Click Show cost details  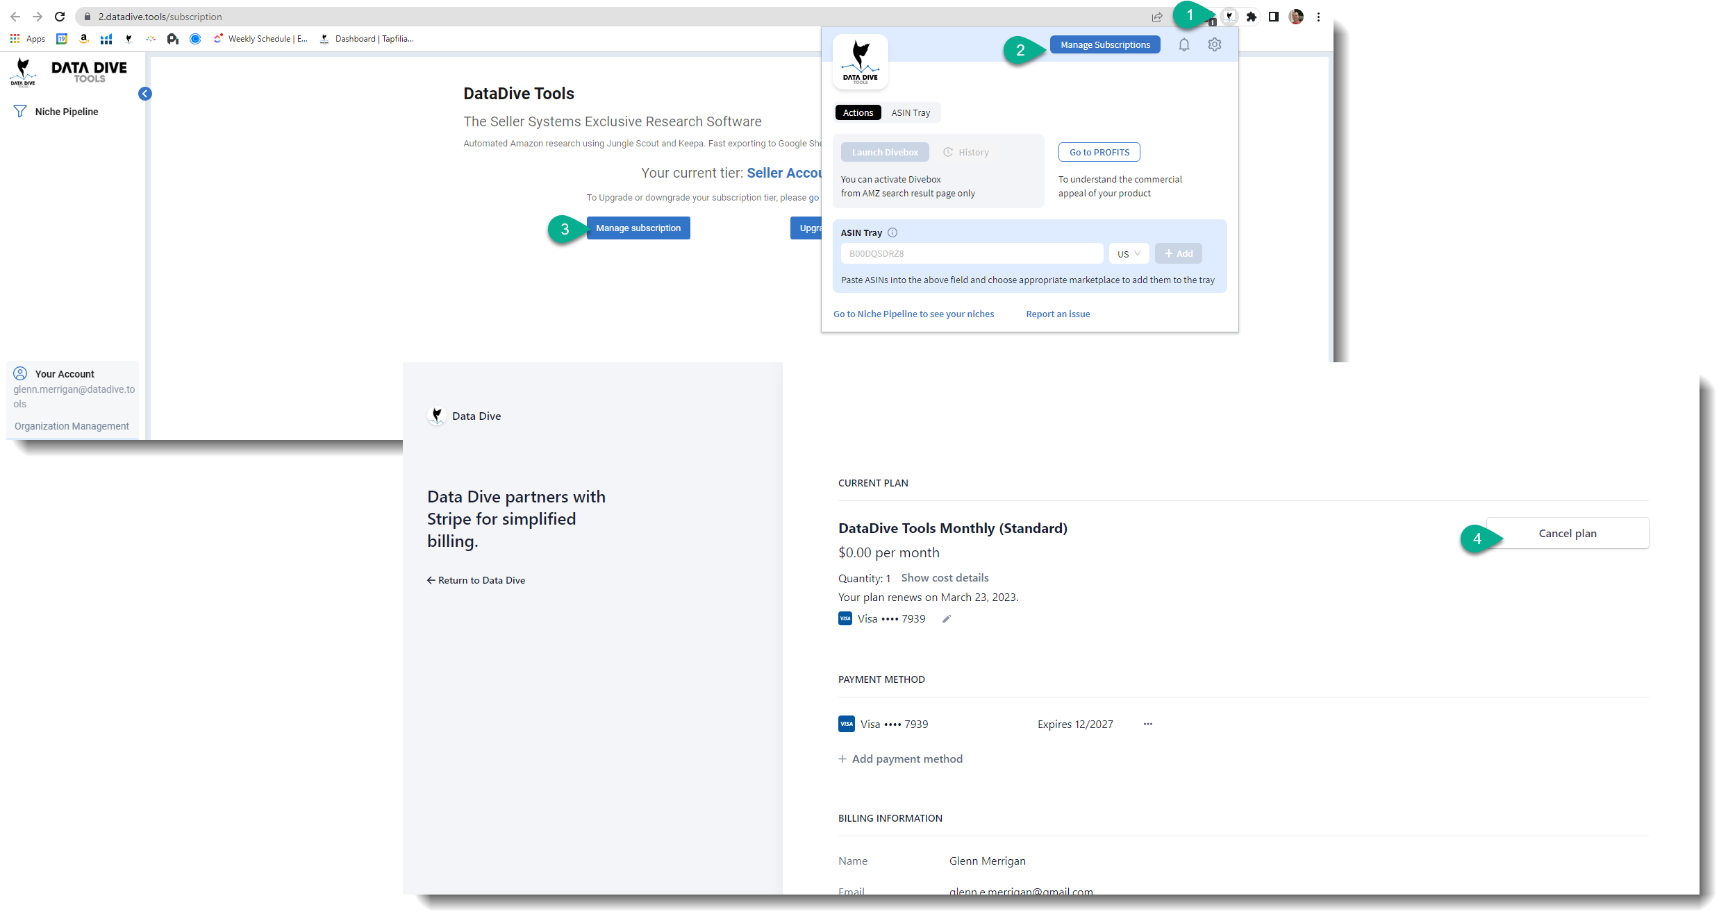coord(945,578)
